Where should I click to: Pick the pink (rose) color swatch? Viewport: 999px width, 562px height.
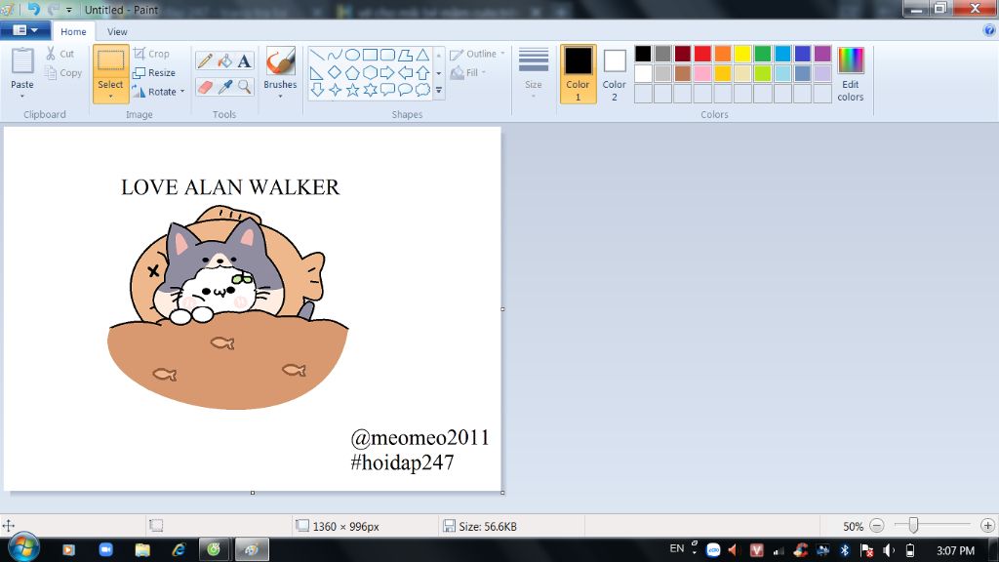(702, 73)
